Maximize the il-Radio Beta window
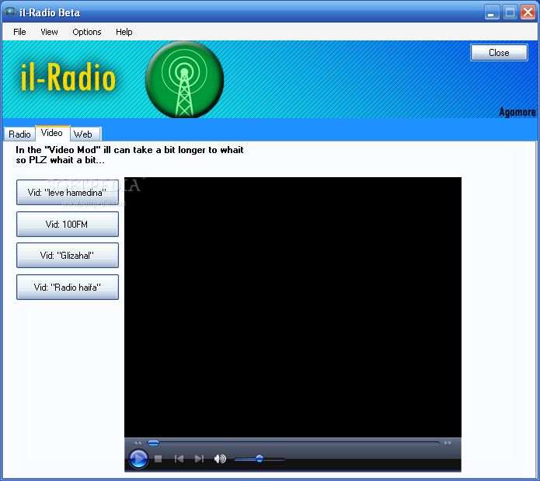This screenshot has height=481, width=540. click(x=510, y=12)
